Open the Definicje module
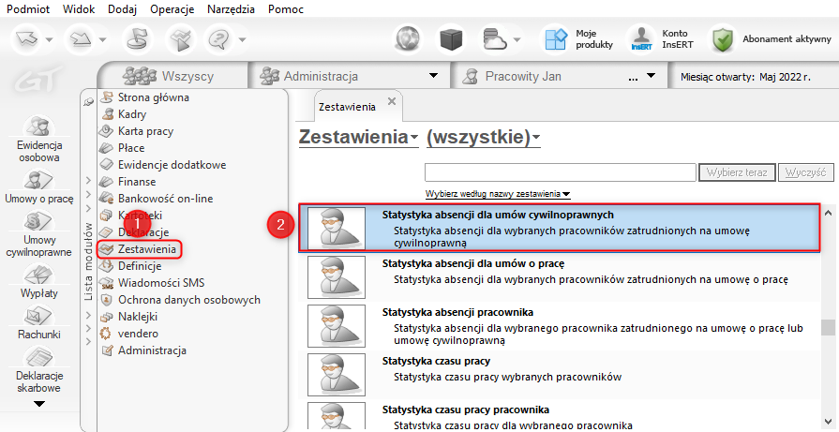 pos(131,266)
